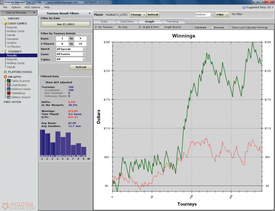Open the Change player dropdown button
Screen dimensions: 275x211
(138, 15)
